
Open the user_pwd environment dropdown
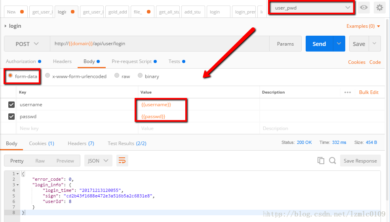(311, 8)
